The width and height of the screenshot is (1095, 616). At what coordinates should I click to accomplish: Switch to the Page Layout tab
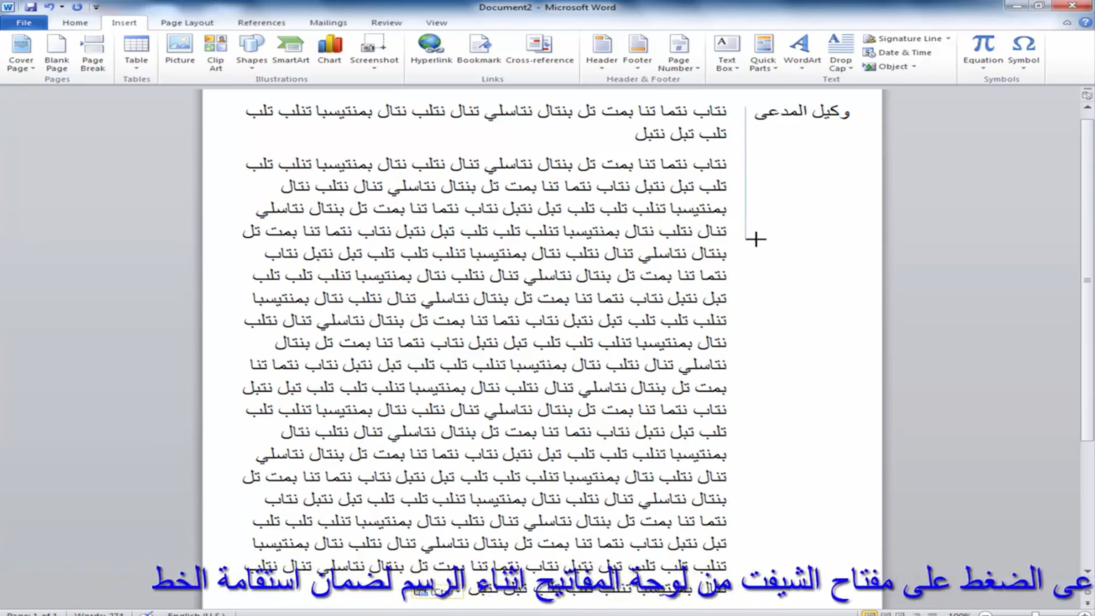click(x=187, y=22)
